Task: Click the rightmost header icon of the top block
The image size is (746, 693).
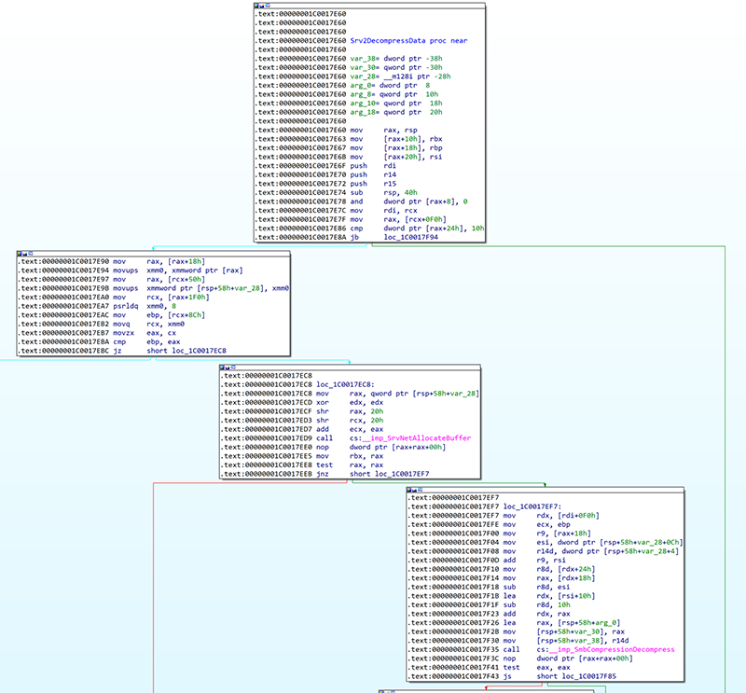Action: [268, 6]
